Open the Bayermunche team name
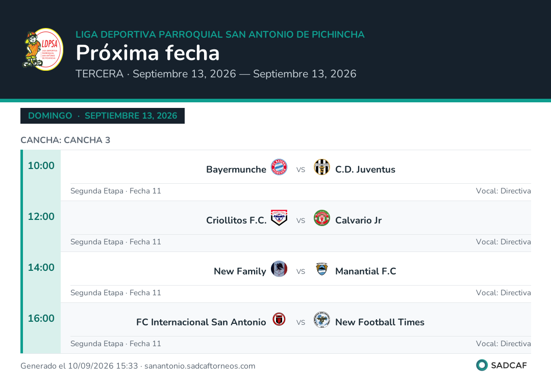Screen dimensions: 551x392 click(236, 170)
